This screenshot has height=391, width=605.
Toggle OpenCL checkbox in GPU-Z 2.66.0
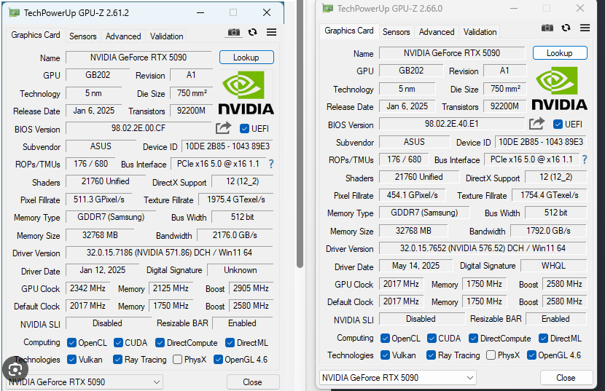385,338
